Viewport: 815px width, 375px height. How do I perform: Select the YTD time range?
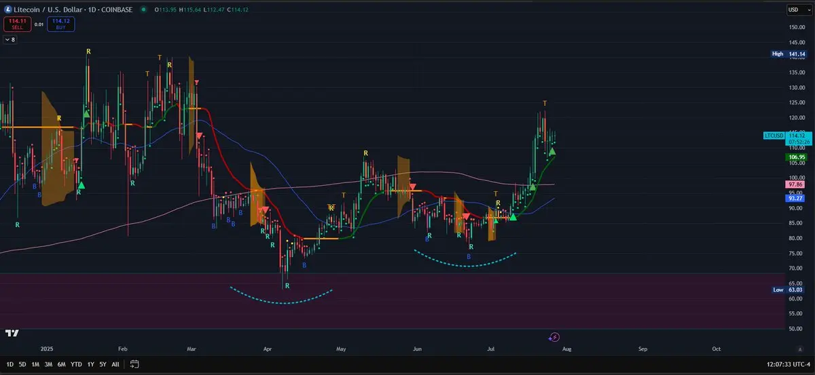point(75,364)
